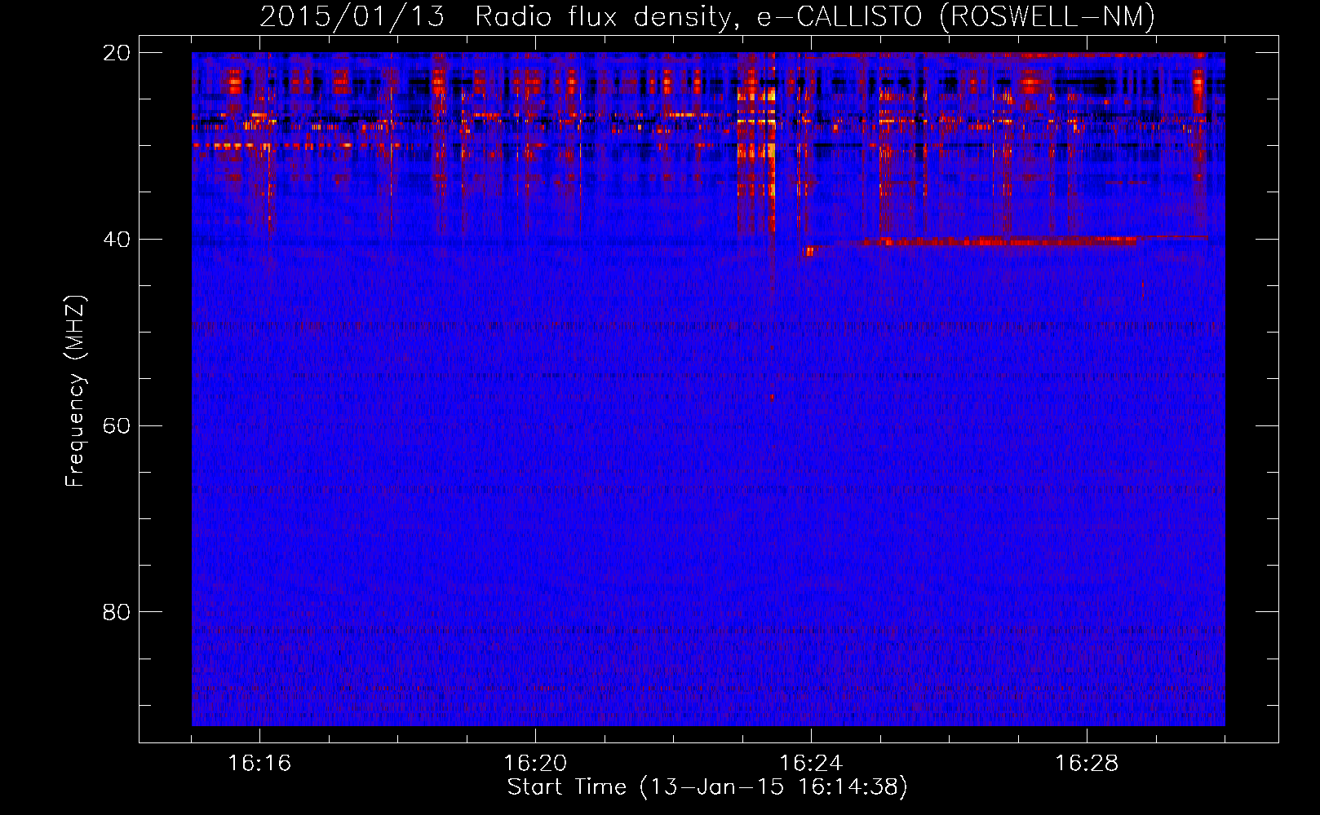Image resolution: width=1320 pixels, height=815 pixels.
Task: Select the 16:28 time tick label
Action: point(1087,764)
